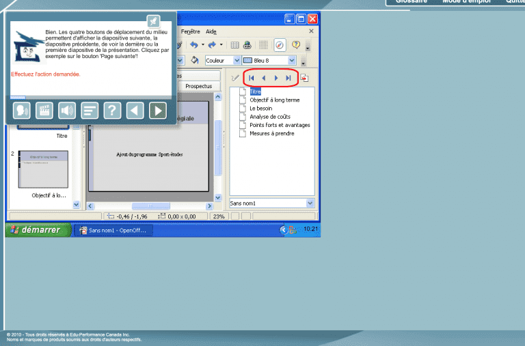Open the Mode d'emploi link
The width and height of the screenshot is (525, 346).
point(466,1)
